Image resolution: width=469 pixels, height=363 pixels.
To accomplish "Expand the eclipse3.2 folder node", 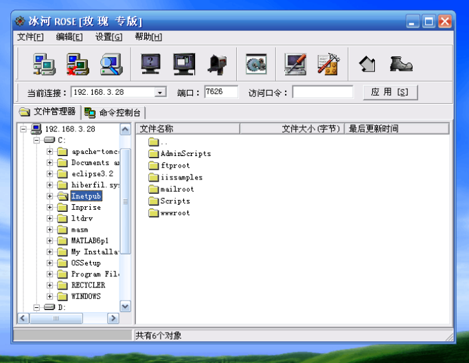I will (x=49, y=174).
